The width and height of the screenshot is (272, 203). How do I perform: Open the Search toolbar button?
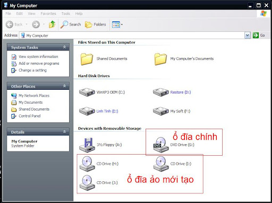[71, 24]
